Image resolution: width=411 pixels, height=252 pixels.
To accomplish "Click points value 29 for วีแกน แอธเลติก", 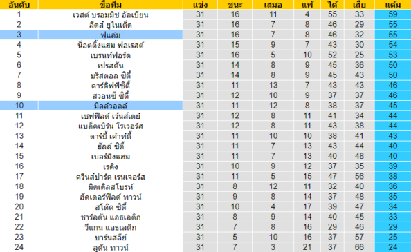I will 393,227.
